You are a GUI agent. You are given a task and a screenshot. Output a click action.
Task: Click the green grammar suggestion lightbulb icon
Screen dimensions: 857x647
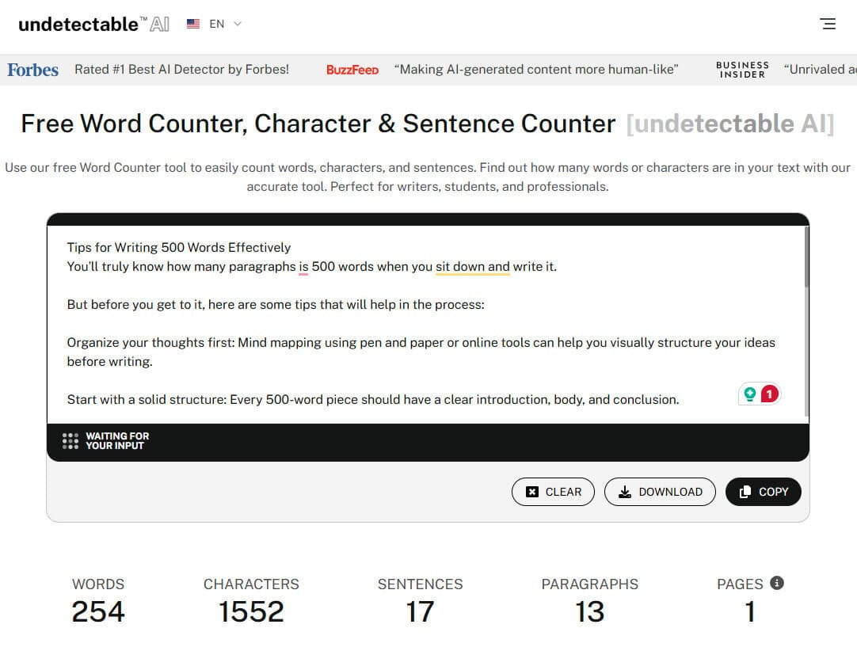(x=751, y=393)
